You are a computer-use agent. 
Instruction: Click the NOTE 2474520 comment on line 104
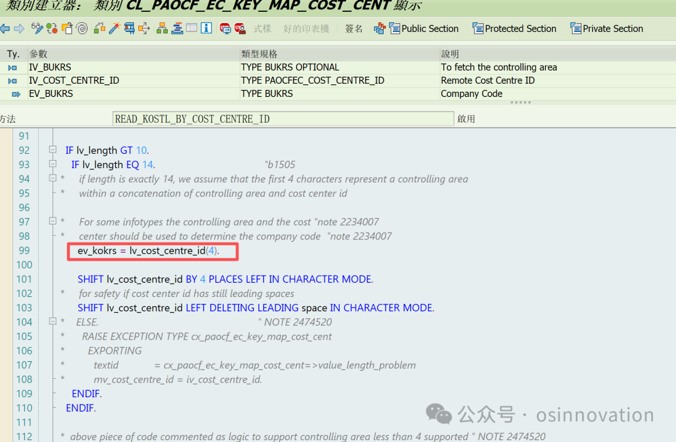[x=295, y=322]
